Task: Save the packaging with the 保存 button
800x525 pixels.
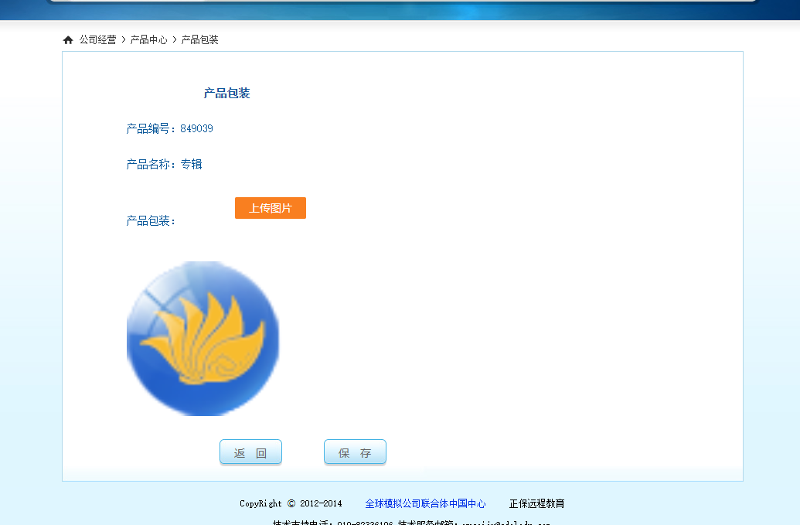Action: [355, 452]
